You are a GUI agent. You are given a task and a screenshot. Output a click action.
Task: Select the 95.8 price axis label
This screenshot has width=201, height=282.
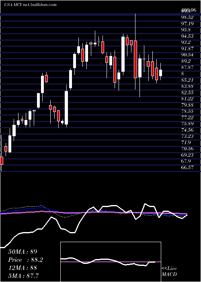(x=186, y=30)
